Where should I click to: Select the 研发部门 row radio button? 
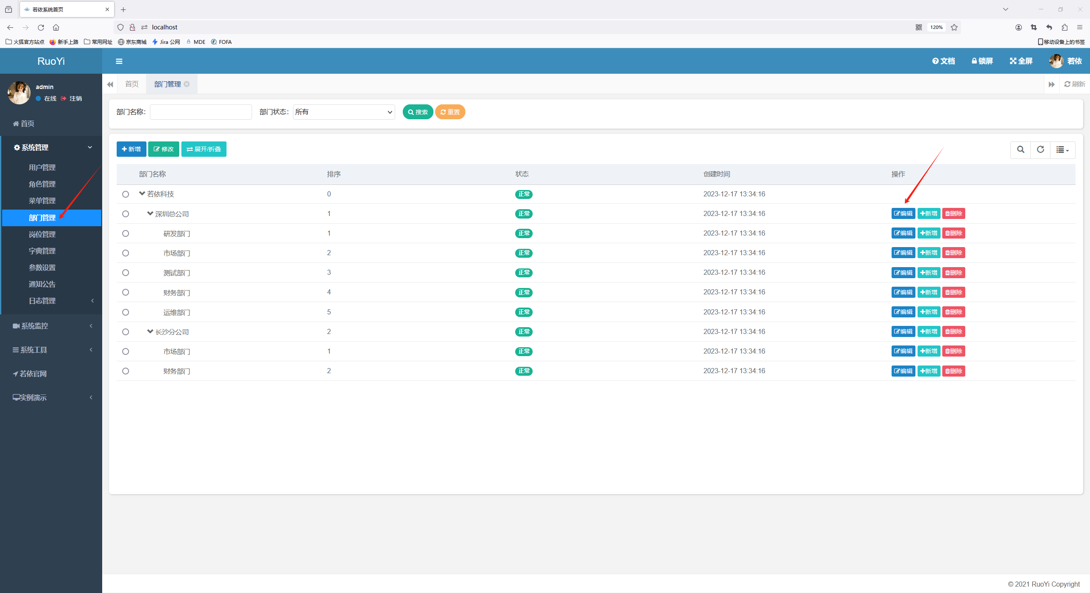coord(125,233)
